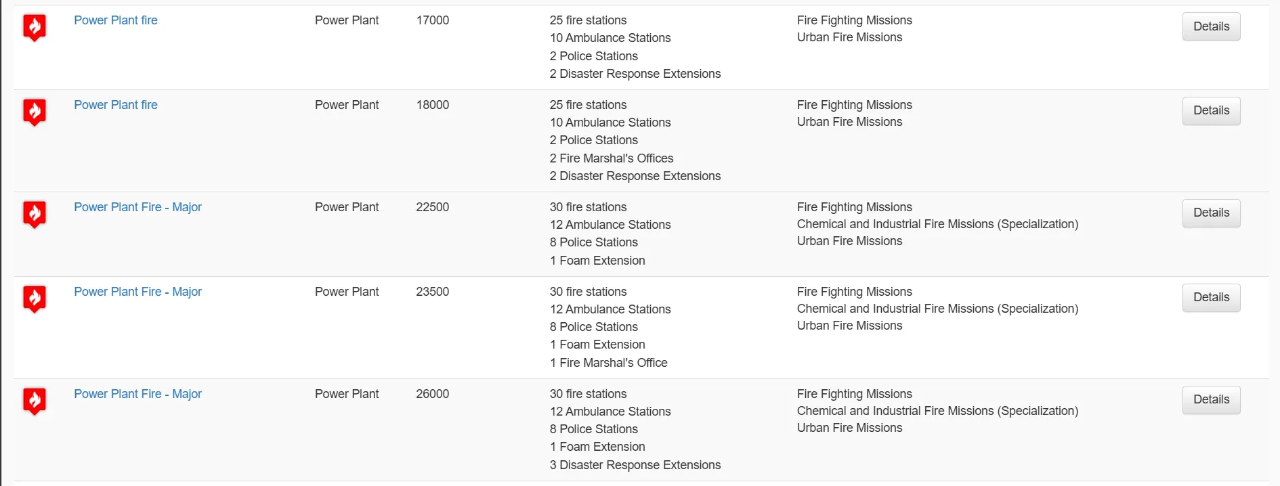
Task: Open the Power Plant fire link worth 17000
Action: coord(116,20)
